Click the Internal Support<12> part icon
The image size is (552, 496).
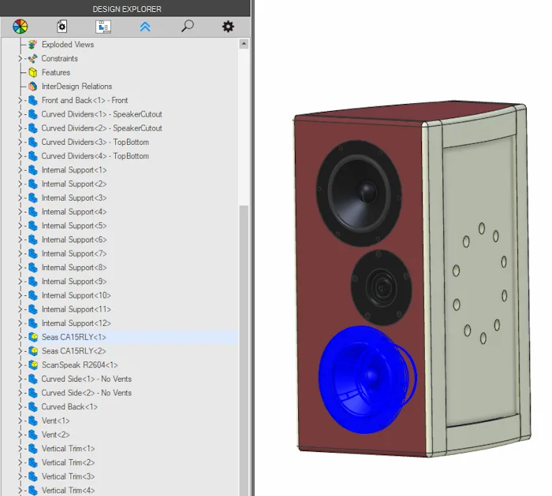[33, 324]
